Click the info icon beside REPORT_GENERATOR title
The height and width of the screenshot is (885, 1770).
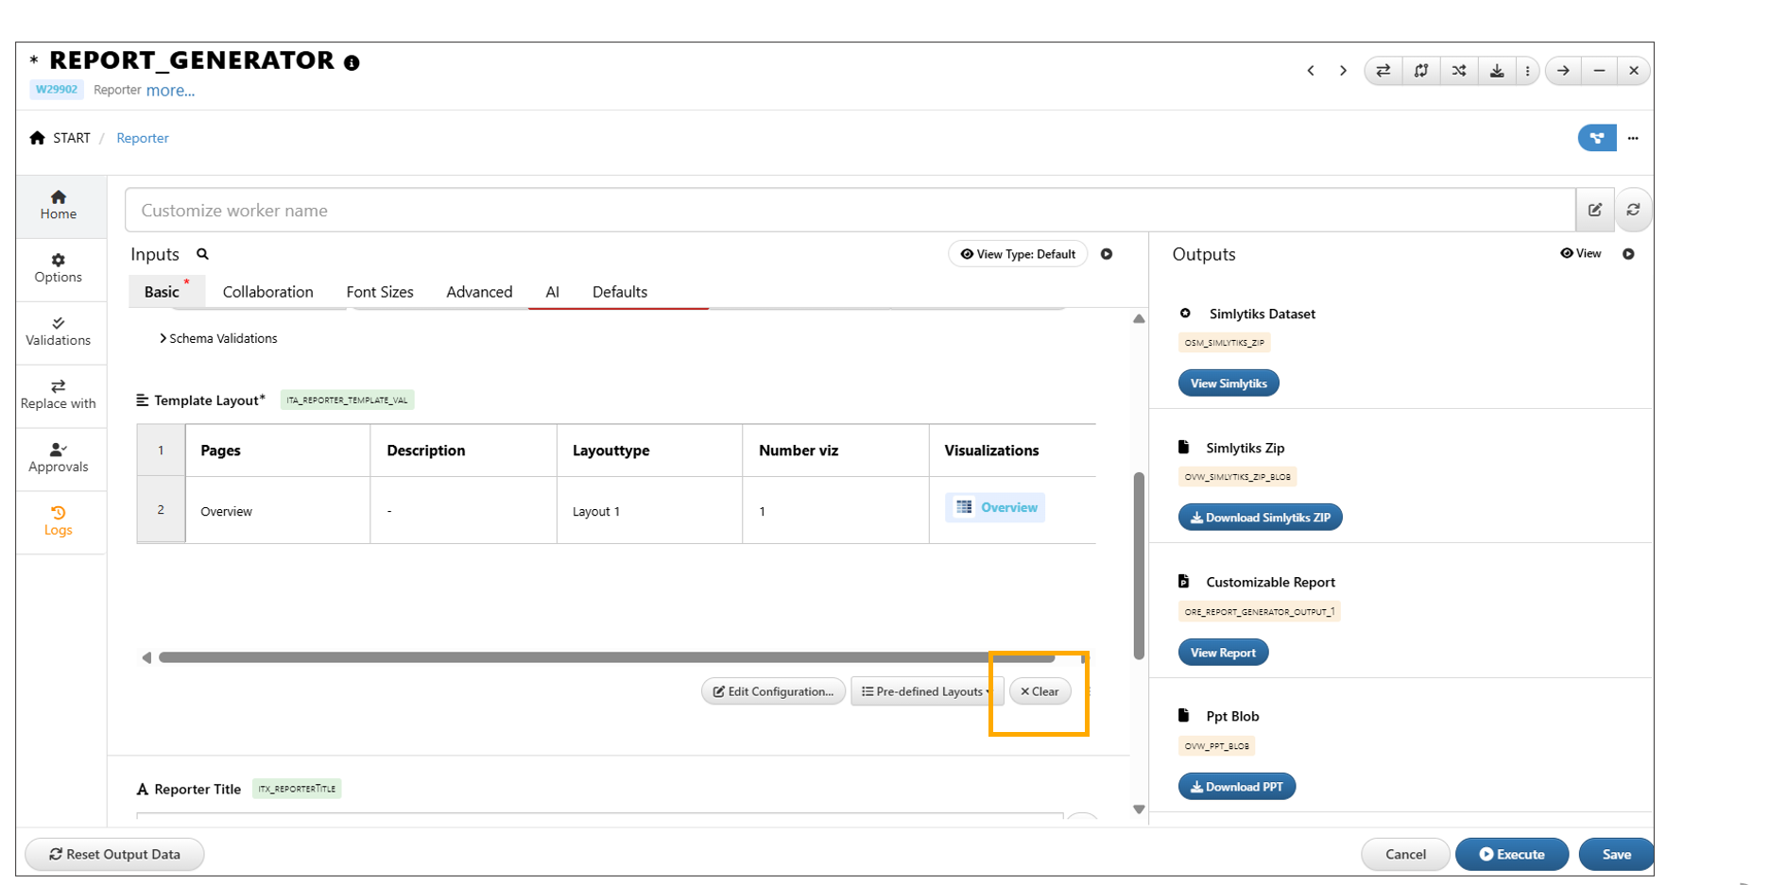352,63
